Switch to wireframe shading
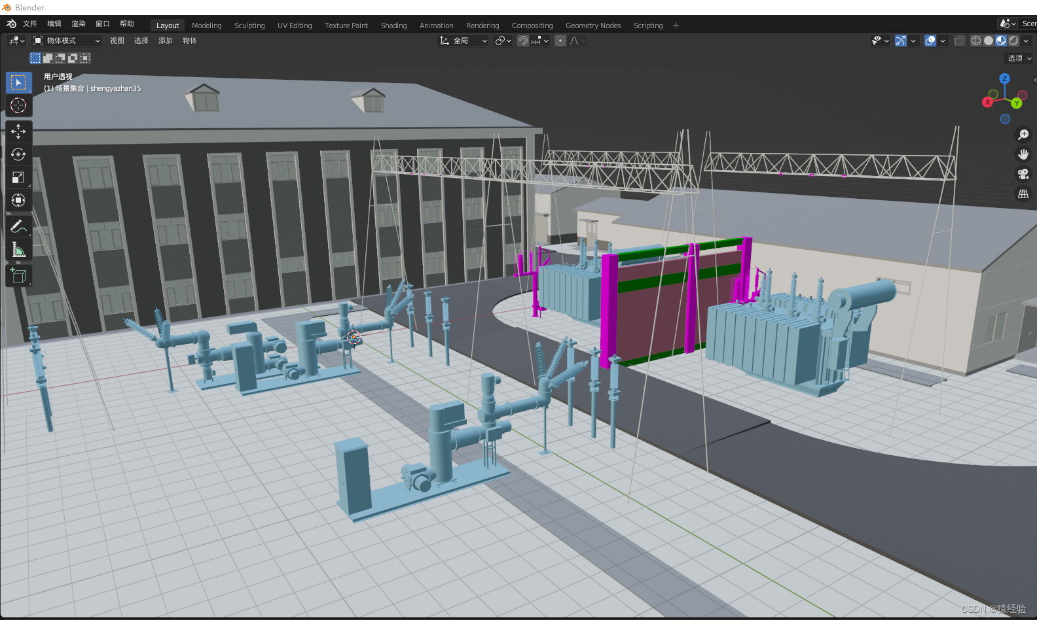1037x620 pixels. (976, 41)
